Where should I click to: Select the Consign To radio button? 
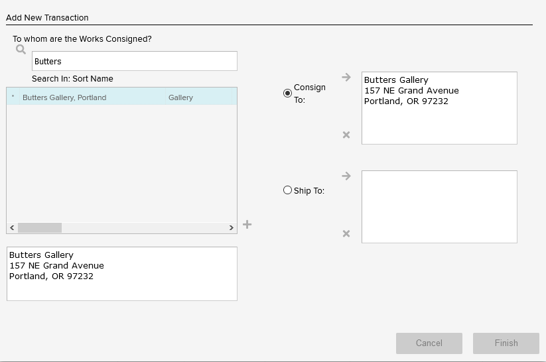[x=287, y=93]
